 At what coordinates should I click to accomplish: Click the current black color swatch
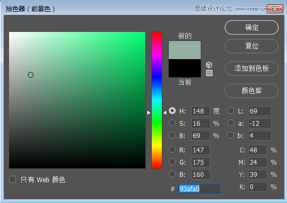(x=185, y=68)
